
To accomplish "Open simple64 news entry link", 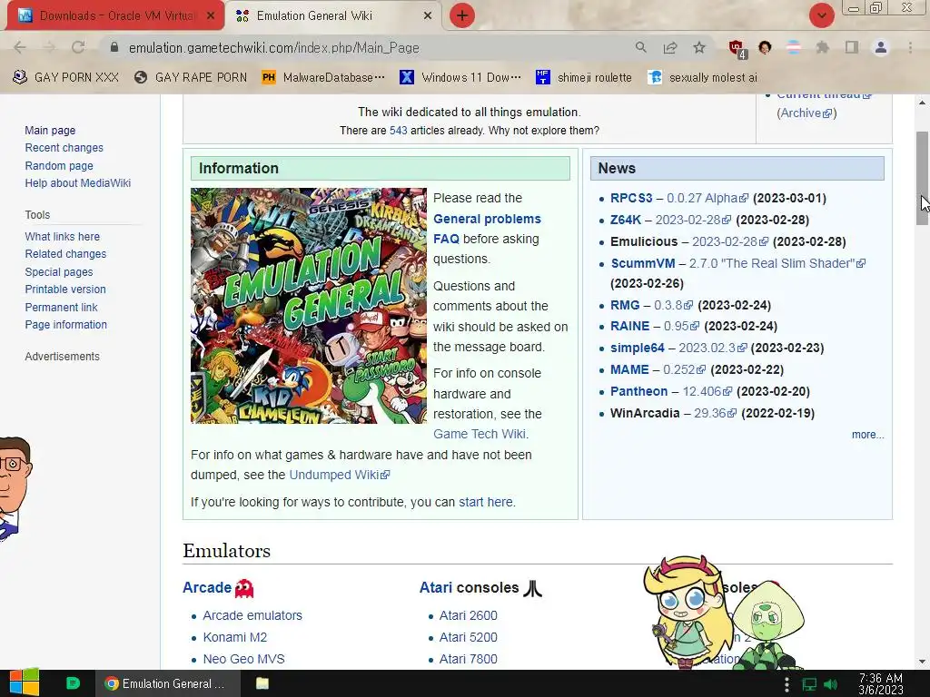I will click(x=637, y=348).
